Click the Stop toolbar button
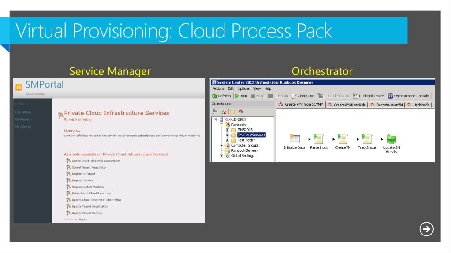Viewport: 451px width, 253px height. tap(257, 96)
